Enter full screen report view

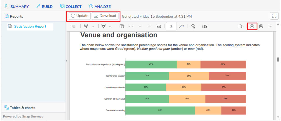pyautogui.click(x=274, y=16)
